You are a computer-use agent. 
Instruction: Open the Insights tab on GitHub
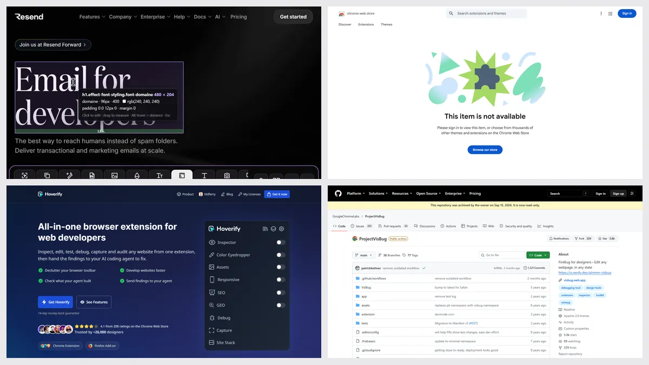pos(546,226)
